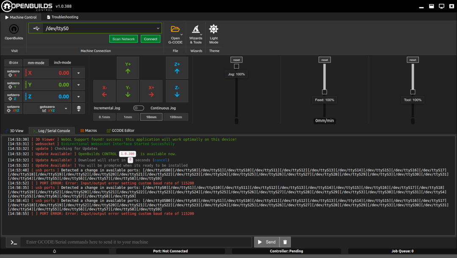Click the Z coordinate value 0.00
Viewport: 457px width, 258px height.
(64, 97)
